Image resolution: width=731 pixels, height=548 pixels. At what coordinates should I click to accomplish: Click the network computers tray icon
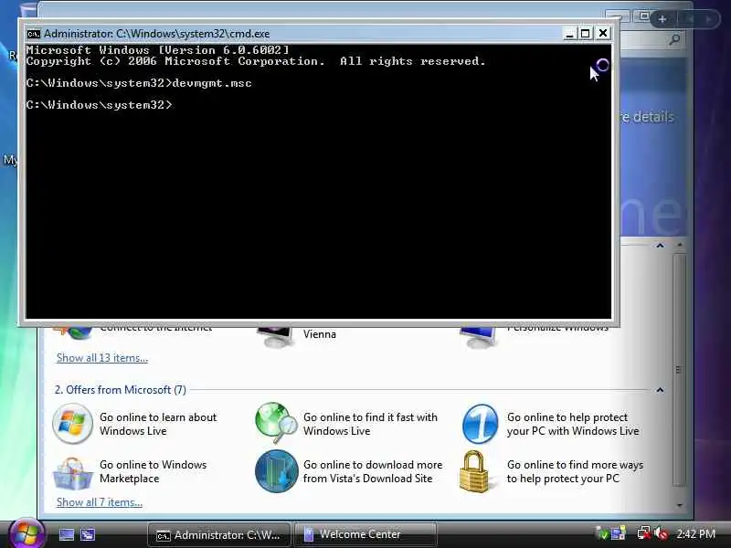tap(619, 533)
